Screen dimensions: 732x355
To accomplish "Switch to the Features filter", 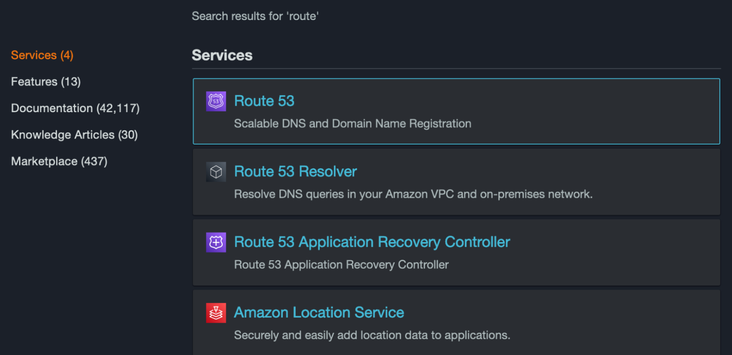I will pos(46,82).
